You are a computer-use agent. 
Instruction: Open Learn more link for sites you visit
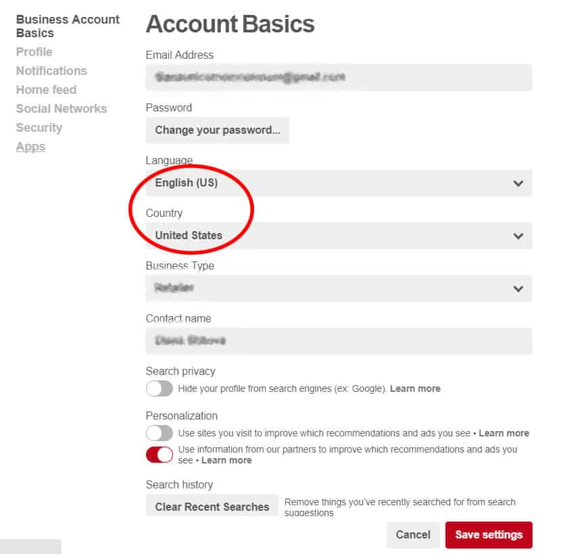click(503, 433)
